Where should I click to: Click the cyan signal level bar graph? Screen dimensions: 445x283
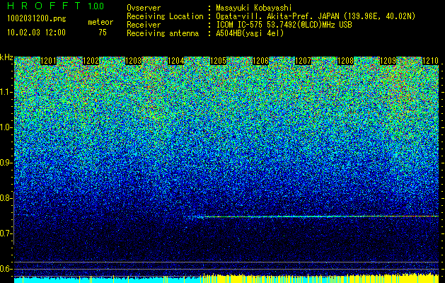107,279
